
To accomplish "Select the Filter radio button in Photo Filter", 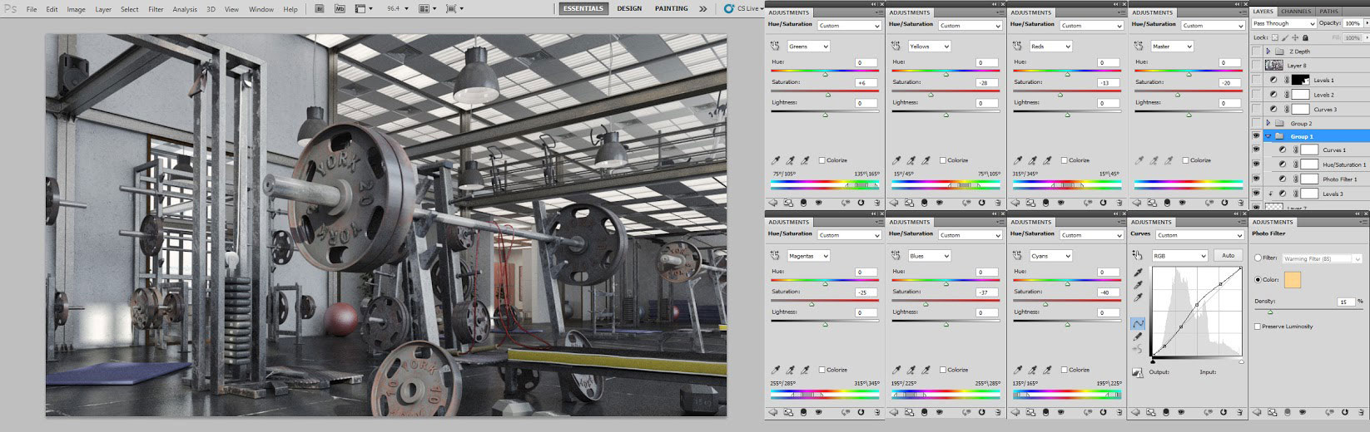I will pyautogui.click(x=1258, y=258).
